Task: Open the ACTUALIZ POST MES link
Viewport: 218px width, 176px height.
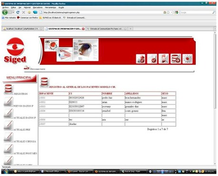Action: (x=25, y=154)
